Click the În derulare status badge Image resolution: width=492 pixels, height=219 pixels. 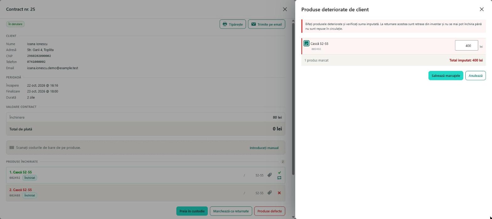pyautogui.click(x=15, y=24)
